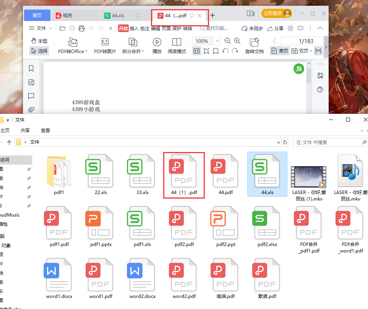Open PDF to Office conversion
The image size is (368, 309).
73,46
